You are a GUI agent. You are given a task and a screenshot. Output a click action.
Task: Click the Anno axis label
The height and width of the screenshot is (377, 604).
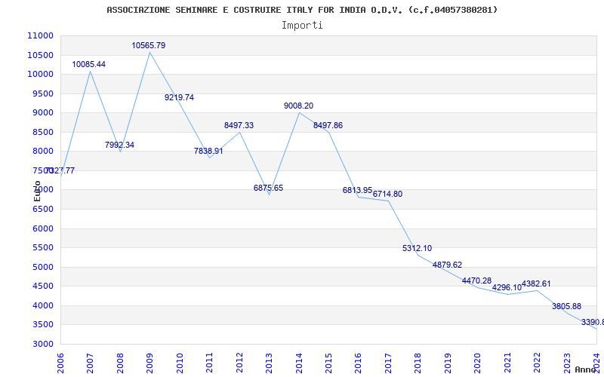(x=585, y=369)
